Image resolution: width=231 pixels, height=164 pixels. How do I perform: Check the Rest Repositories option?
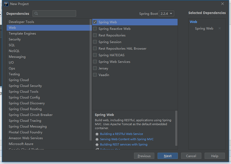(95, 35)
